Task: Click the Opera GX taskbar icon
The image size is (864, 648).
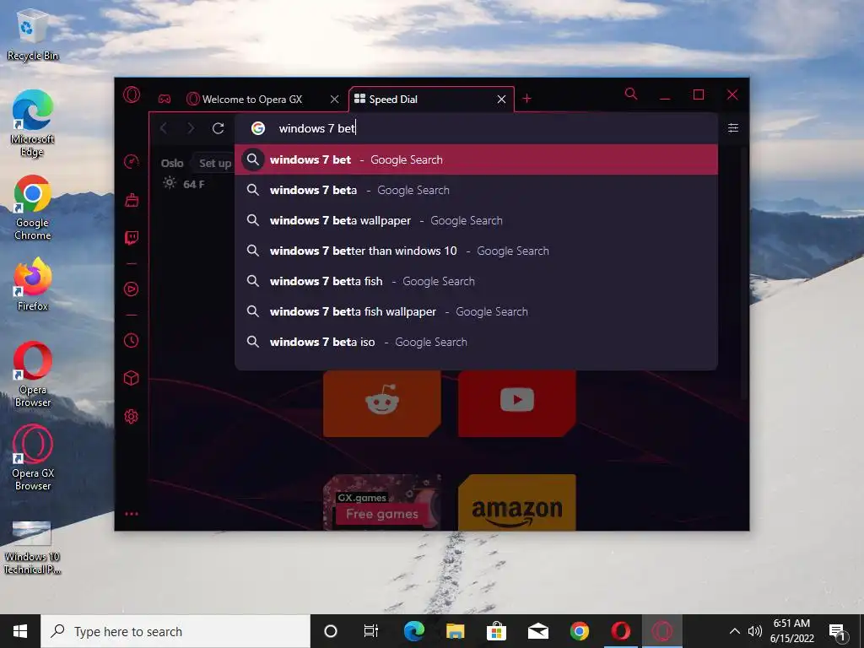Action: pos(661,631)
